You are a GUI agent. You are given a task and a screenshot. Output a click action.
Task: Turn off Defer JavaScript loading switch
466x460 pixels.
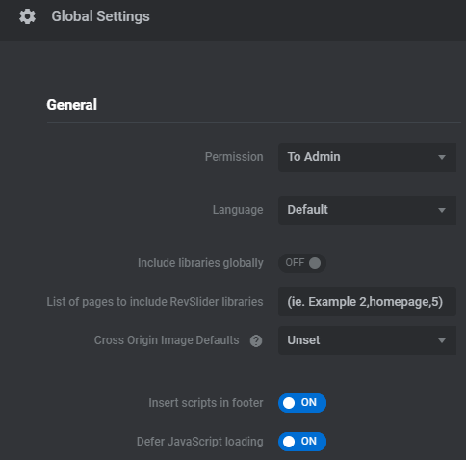[x=302, y=442]
